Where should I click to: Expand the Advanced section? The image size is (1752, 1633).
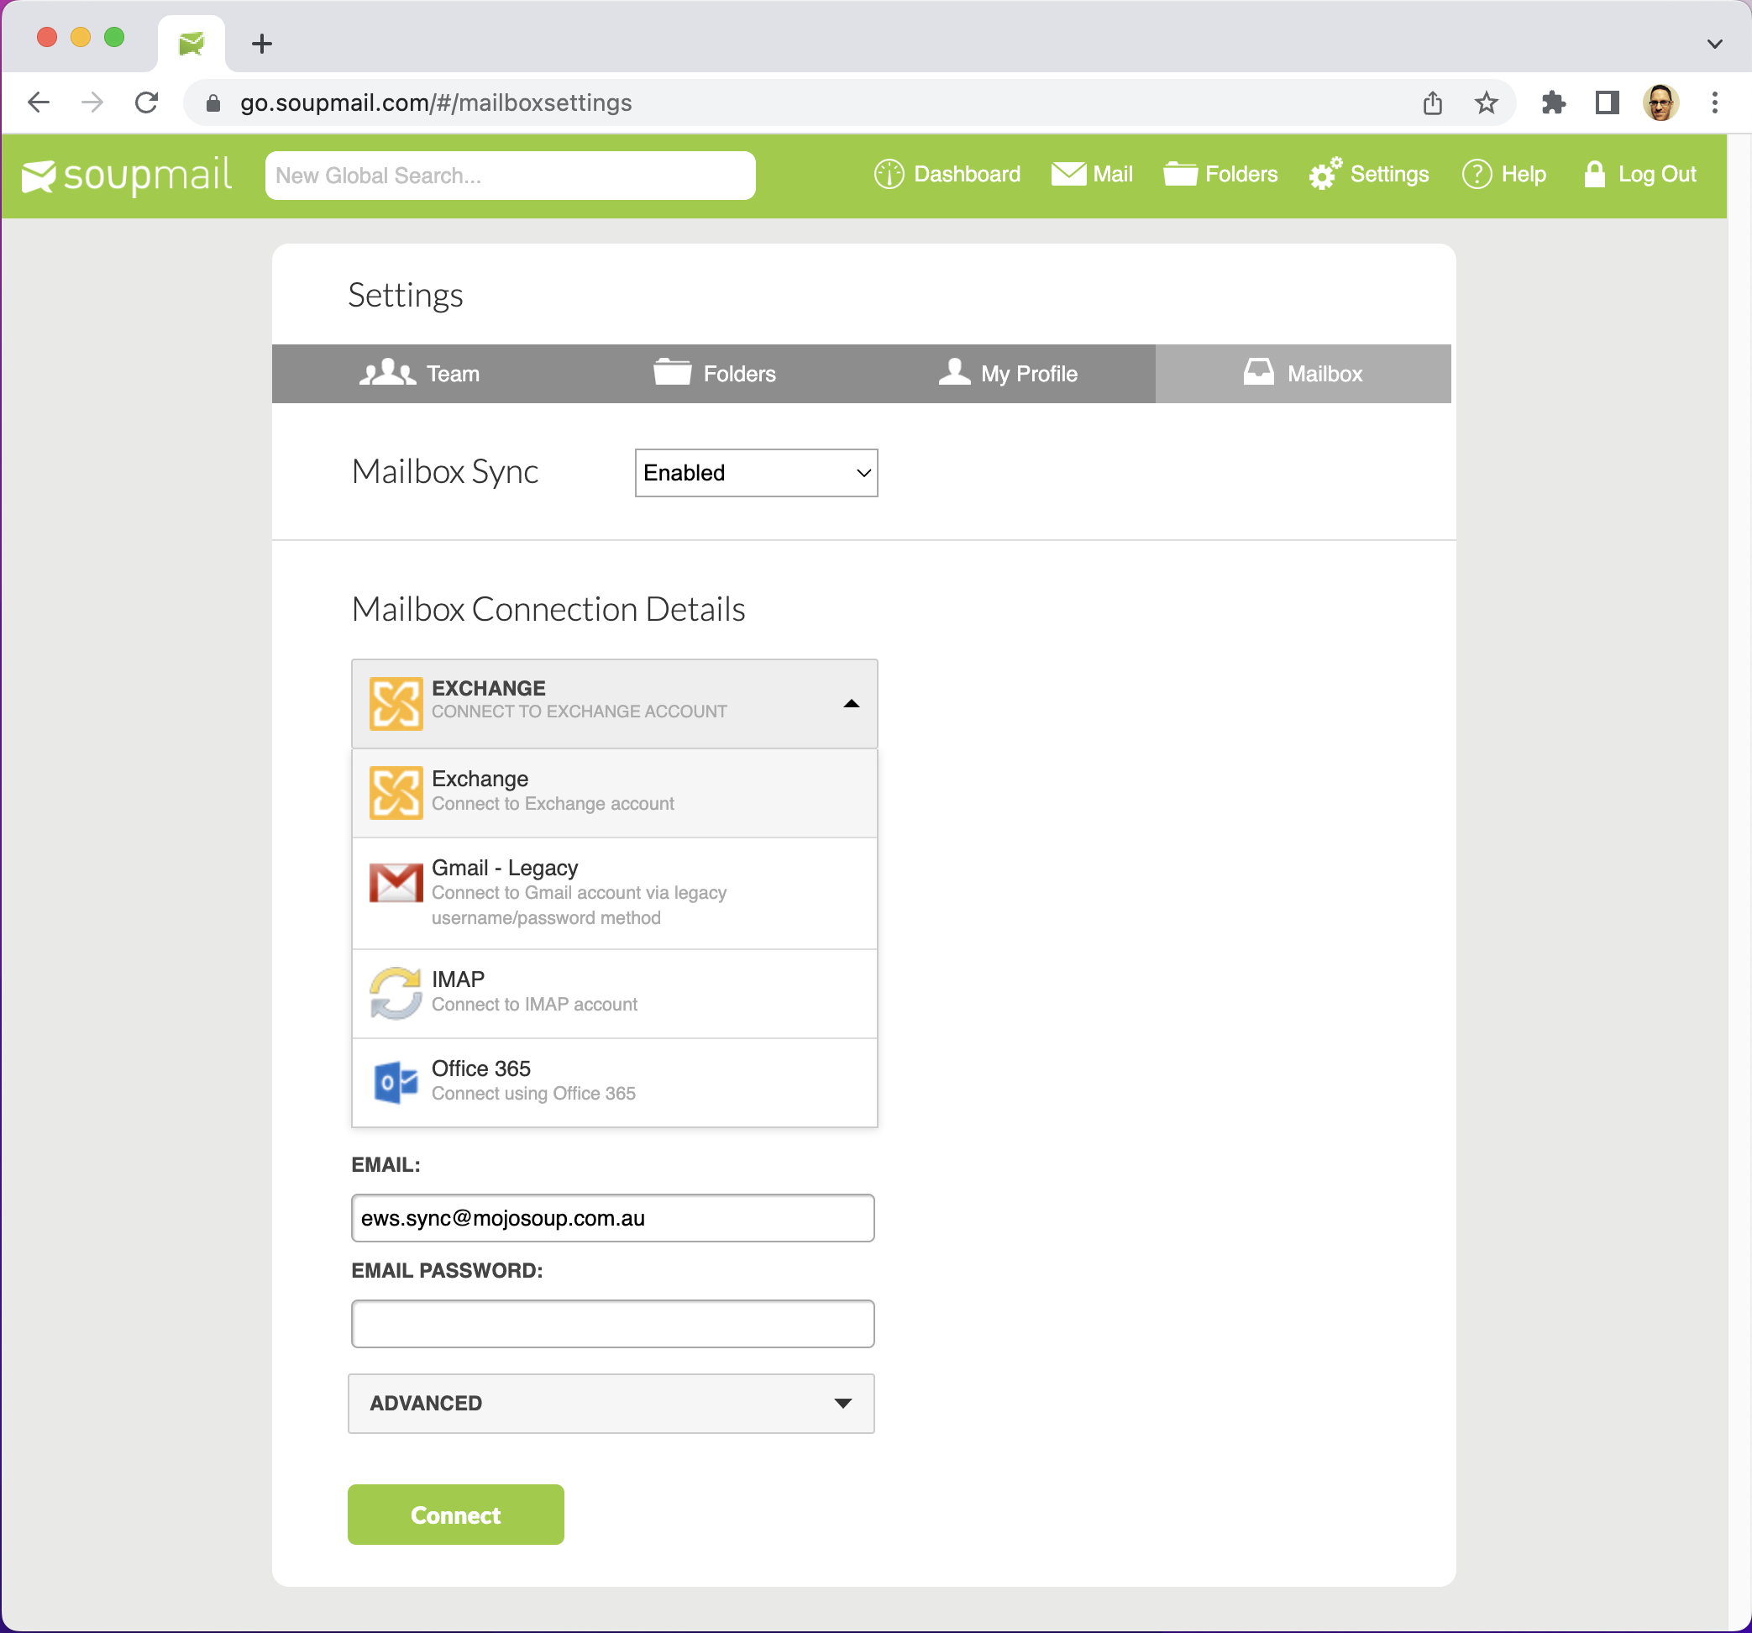pyautogui.click(x=611, y=1403)
